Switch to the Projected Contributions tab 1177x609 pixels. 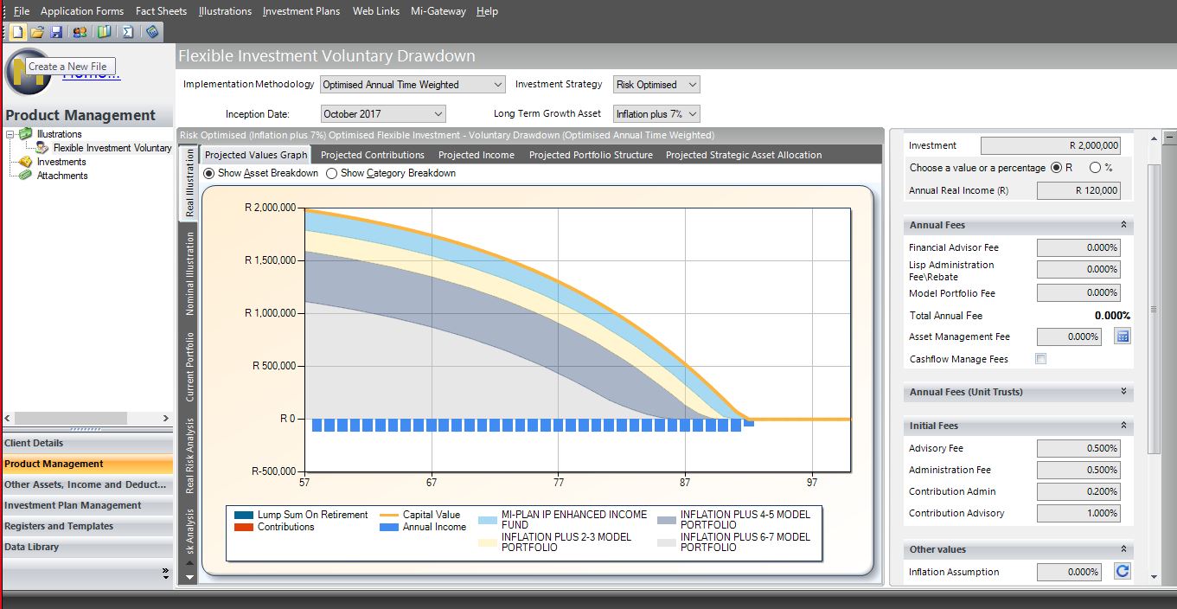(x=372, y=154)
